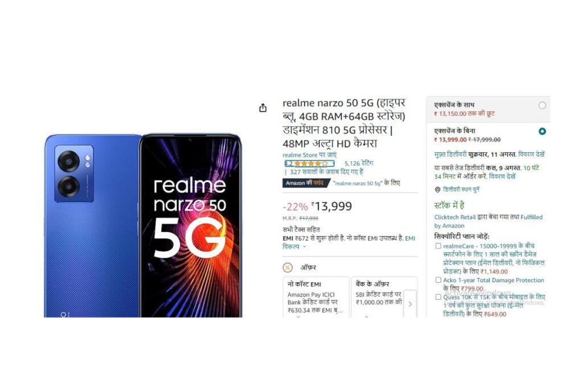583x388 pixels.
Task: Click the Amazon's Choice badge
Action: [x=306, y=183]
